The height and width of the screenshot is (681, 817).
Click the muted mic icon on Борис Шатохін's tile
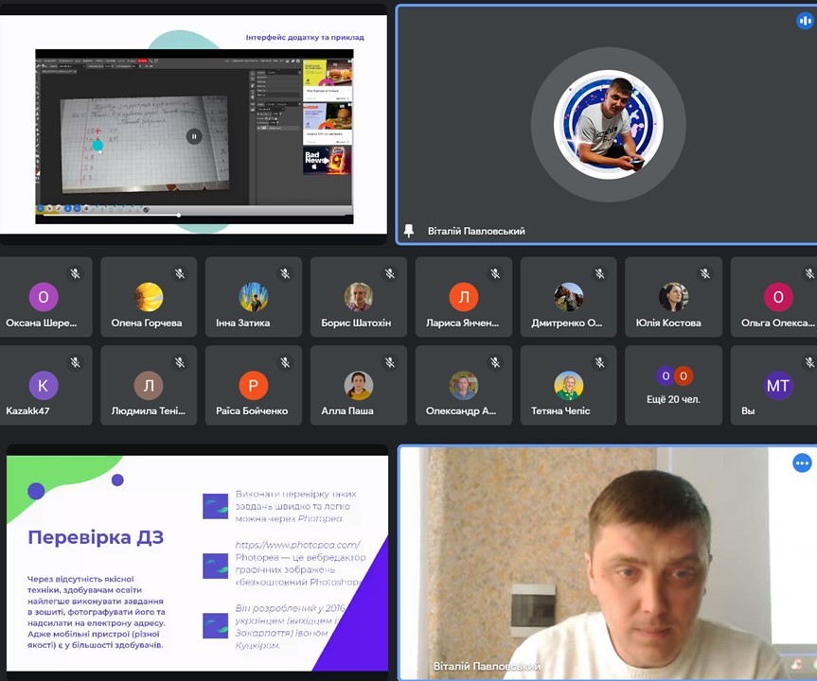tap(389, 274)
